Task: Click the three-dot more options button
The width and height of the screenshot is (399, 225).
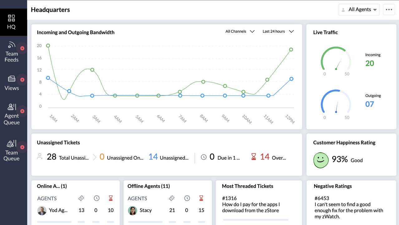Action: click(x=389, y=10)
